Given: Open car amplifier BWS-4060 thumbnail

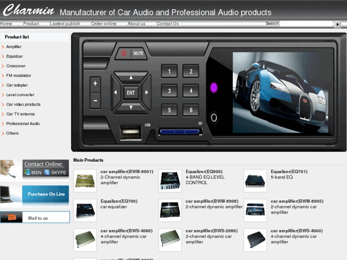Looking at the screenshot, I should pos(255,240).
